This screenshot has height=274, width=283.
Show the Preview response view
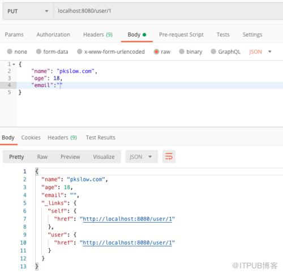70,156
